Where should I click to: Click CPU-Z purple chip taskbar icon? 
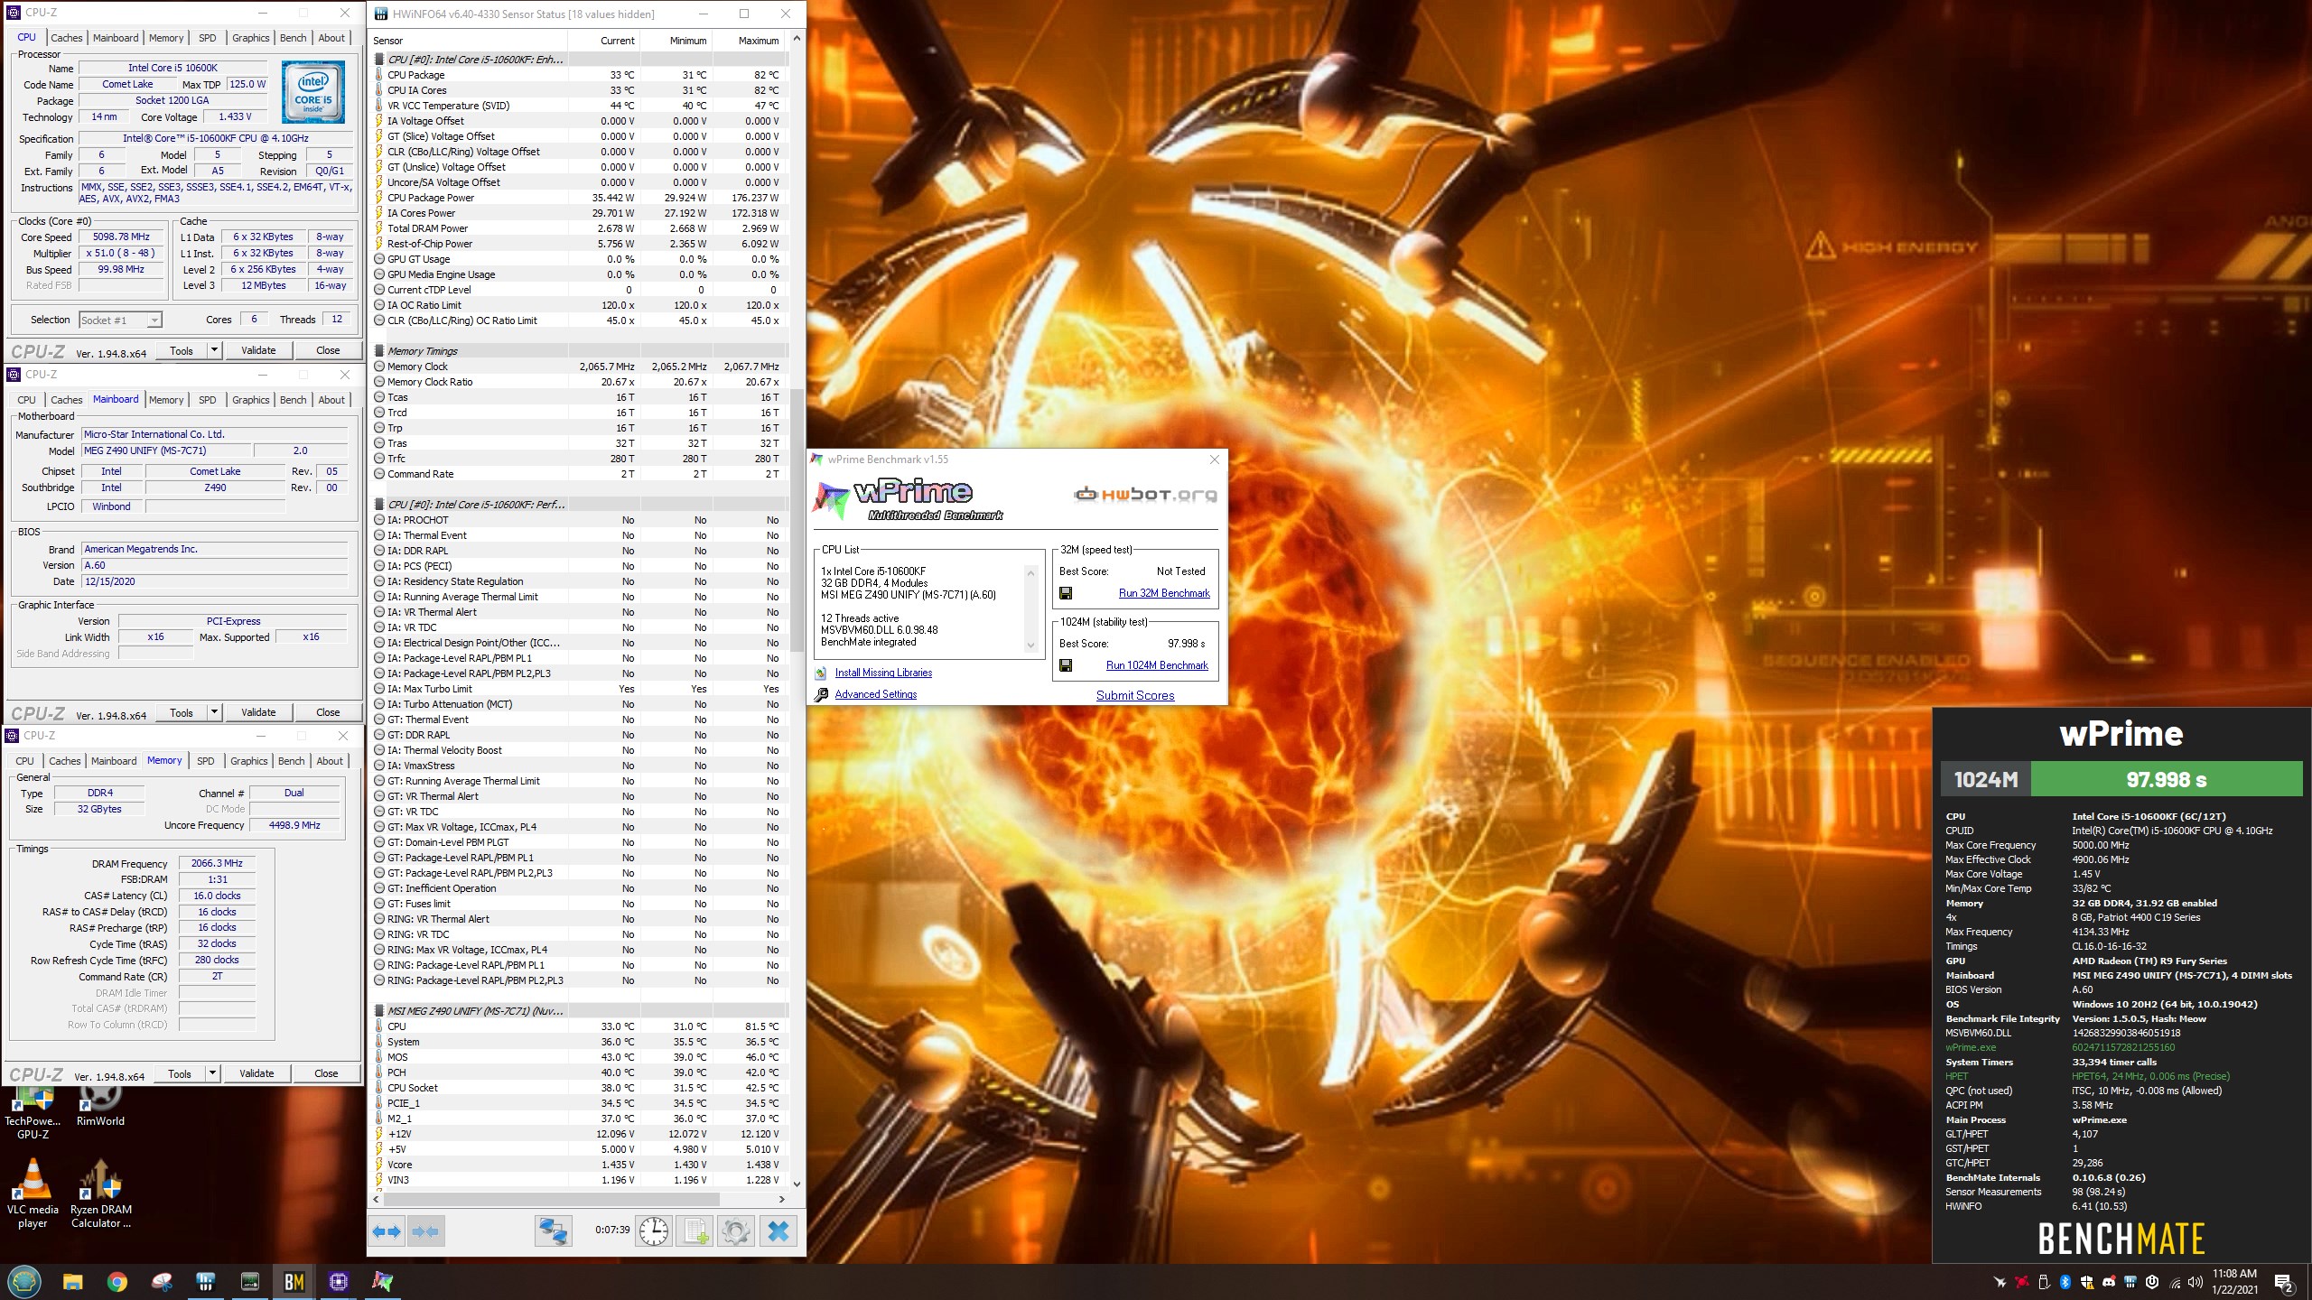click(338, 1281)
